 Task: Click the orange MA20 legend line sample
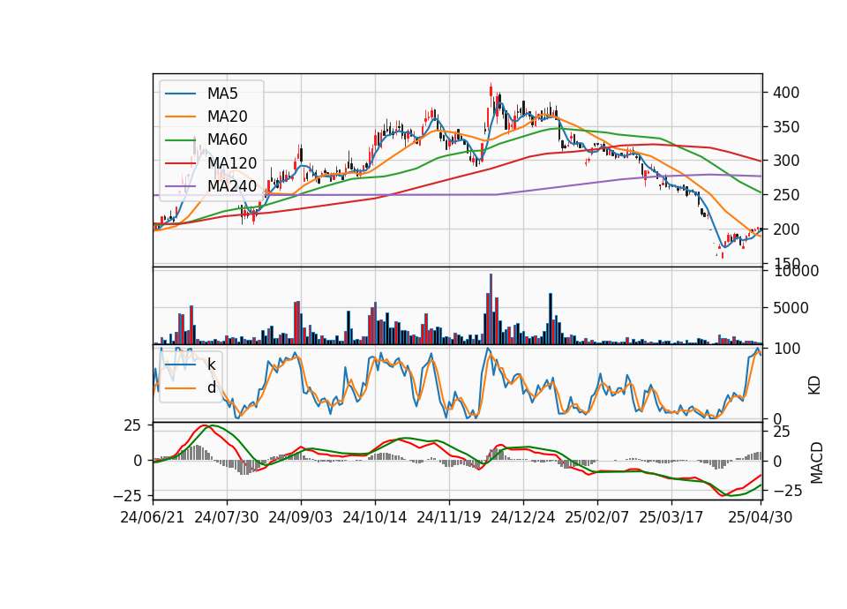point(180,117)
